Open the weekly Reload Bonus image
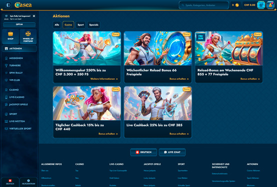The width and height of the screenshot is (277, 187). coord(158,48)
